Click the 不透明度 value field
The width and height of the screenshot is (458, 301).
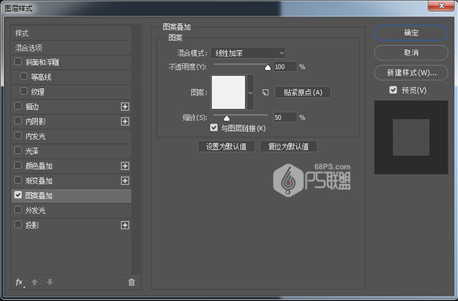click(x=285, y=67)
